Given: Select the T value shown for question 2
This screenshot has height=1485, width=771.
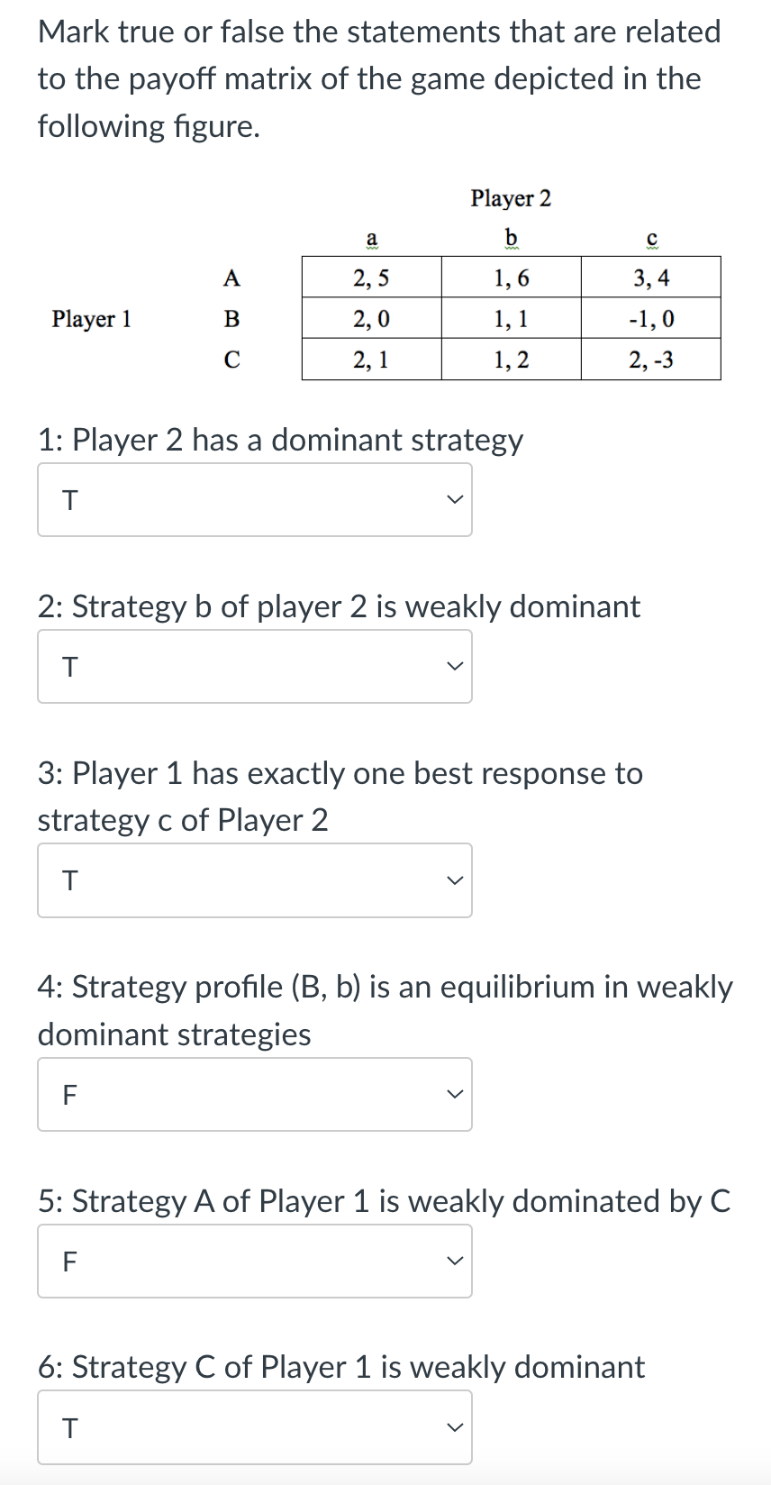Looking at the screenshot, I should pos(70,666).
